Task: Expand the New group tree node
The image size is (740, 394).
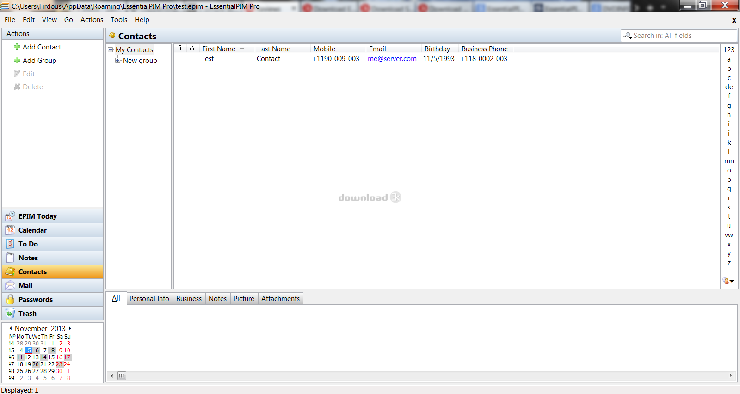Action: (x=118, y=61)
